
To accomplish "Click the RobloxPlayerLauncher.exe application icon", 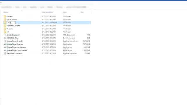I will coord(5,50).
